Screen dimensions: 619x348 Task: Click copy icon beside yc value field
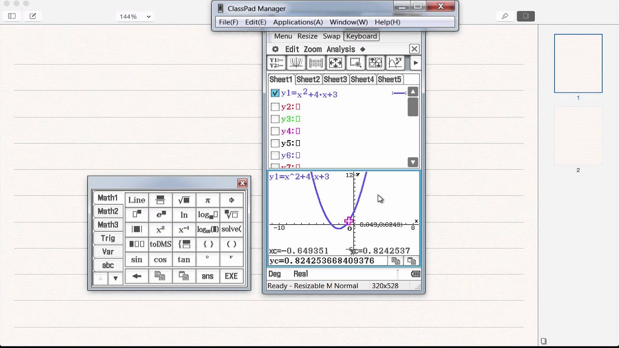[396, 261]
